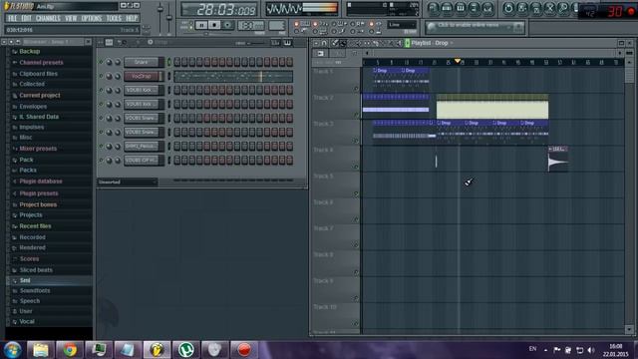
Task: Stop playback with the transport stop button
Action: pos(214,25)
